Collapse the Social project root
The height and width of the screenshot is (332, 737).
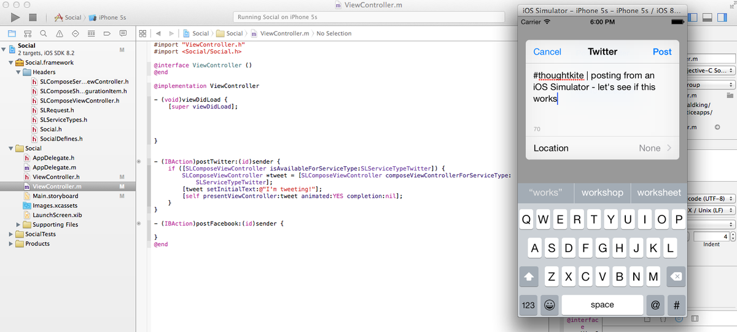(4, 48)
